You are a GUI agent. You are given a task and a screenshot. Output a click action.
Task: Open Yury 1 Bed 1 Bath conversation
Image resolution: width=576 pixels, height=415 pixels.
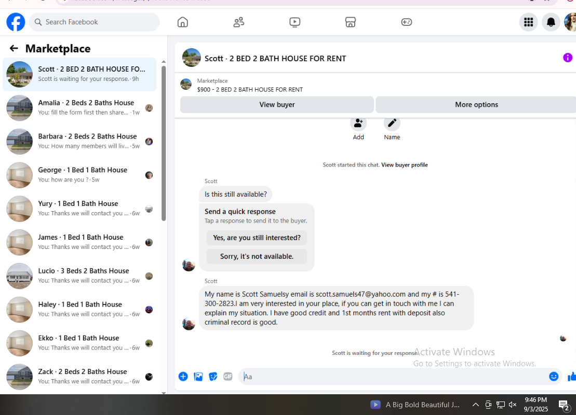(79, 209)
